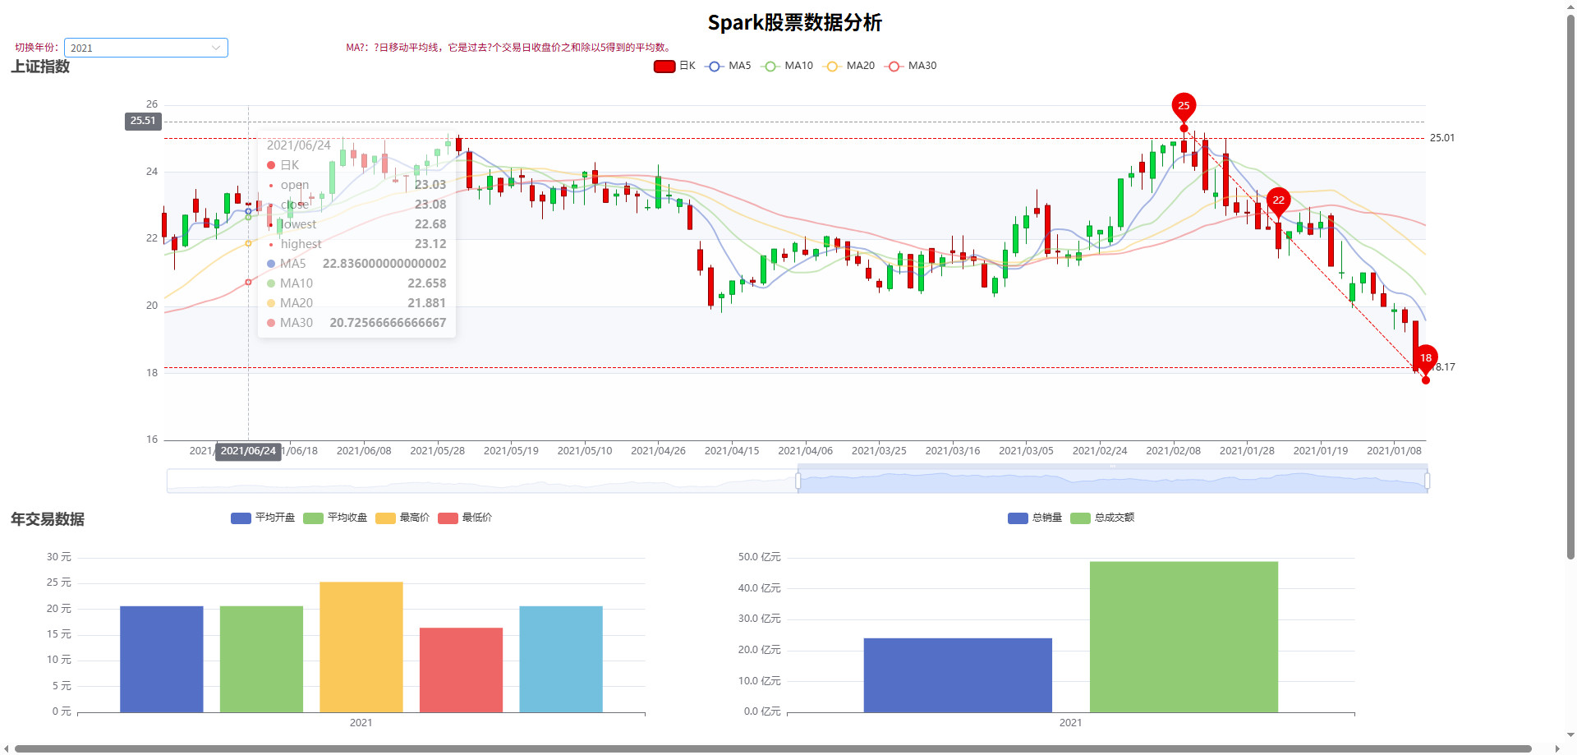1577x755 pixels.
Task: Click the horizontal page scrollbar
Action: click(x=773, y=748)
